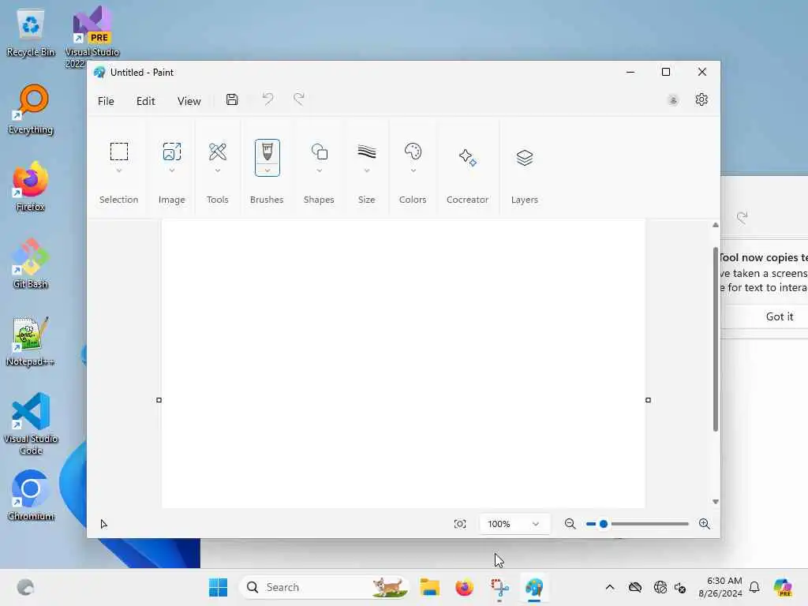808x606 pixels.
Task: Expand the chevron under Tools icon
Action: click(x=218, y=170)
